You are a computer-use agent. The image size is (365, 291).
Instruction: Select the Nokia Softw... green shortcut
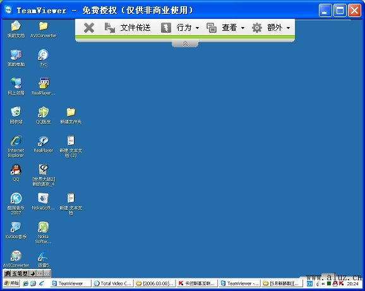tap(44, 232)
